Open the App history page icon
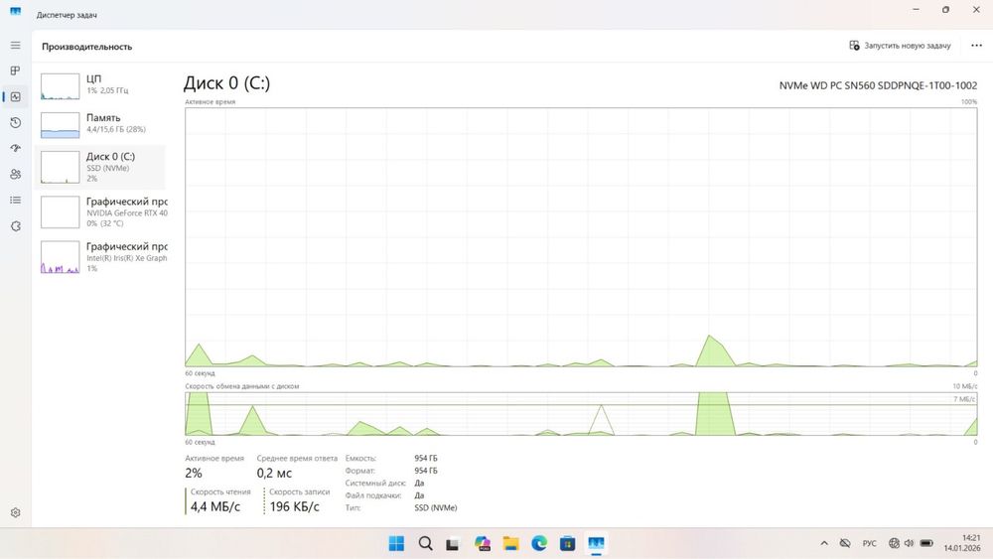The height and width of the screenshot is (559, 993). pyautogui.click(x=15, y=123)
